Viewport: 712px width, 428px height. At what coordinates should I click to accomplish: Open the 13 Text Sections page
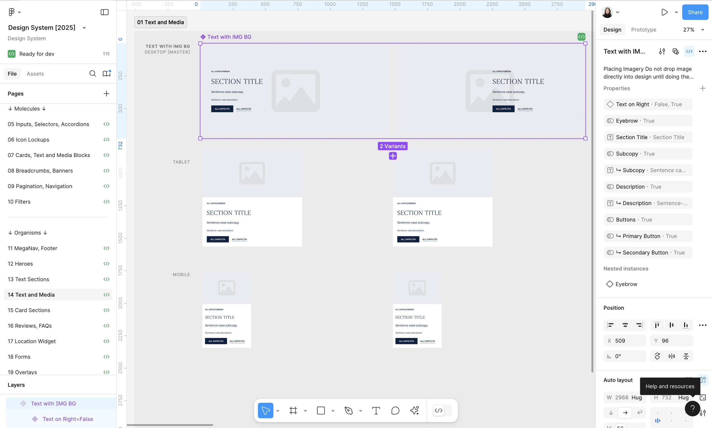tap(28, 279)
